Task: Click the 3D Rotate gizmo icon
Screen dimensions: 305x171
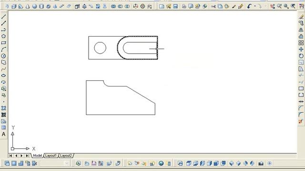Action: click(142, 6)
